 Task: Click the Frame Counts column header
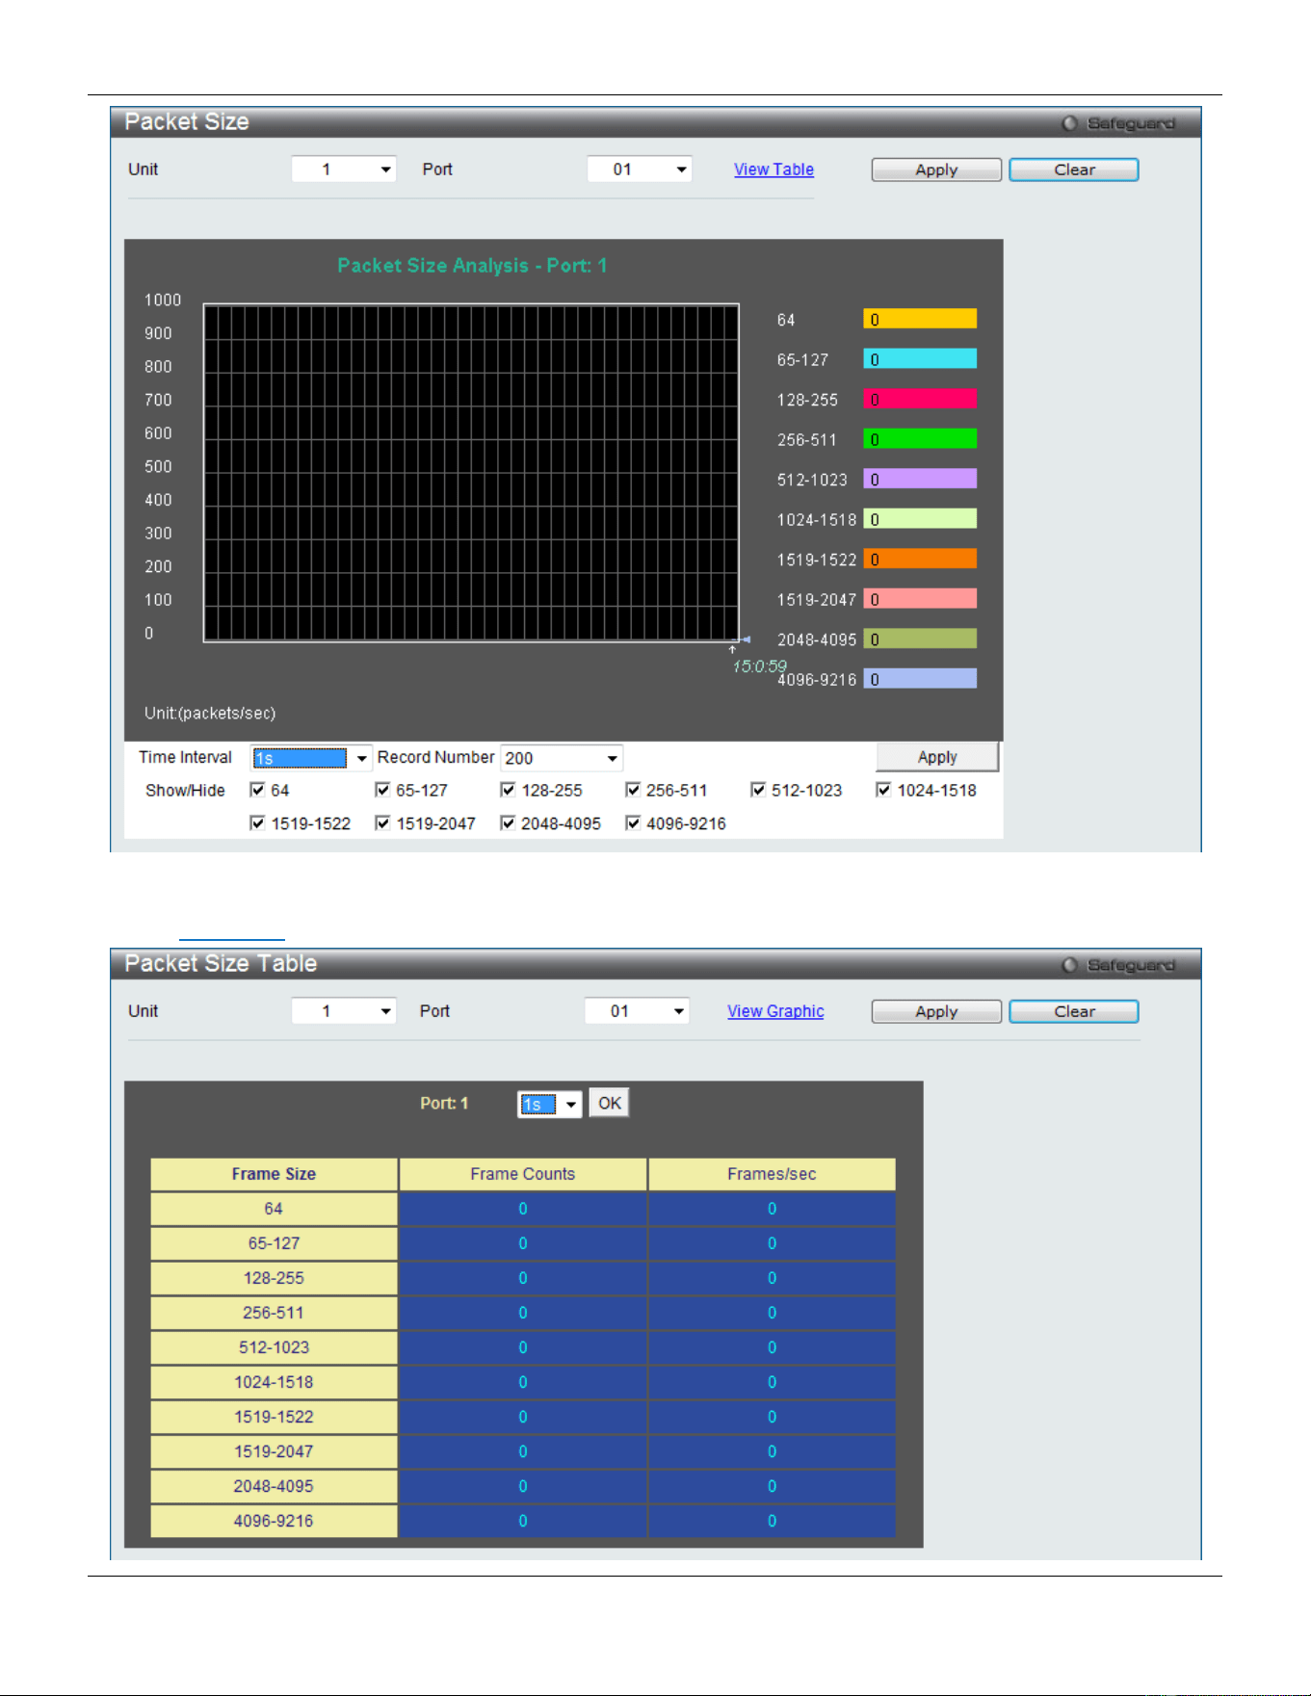point(523,1174)
